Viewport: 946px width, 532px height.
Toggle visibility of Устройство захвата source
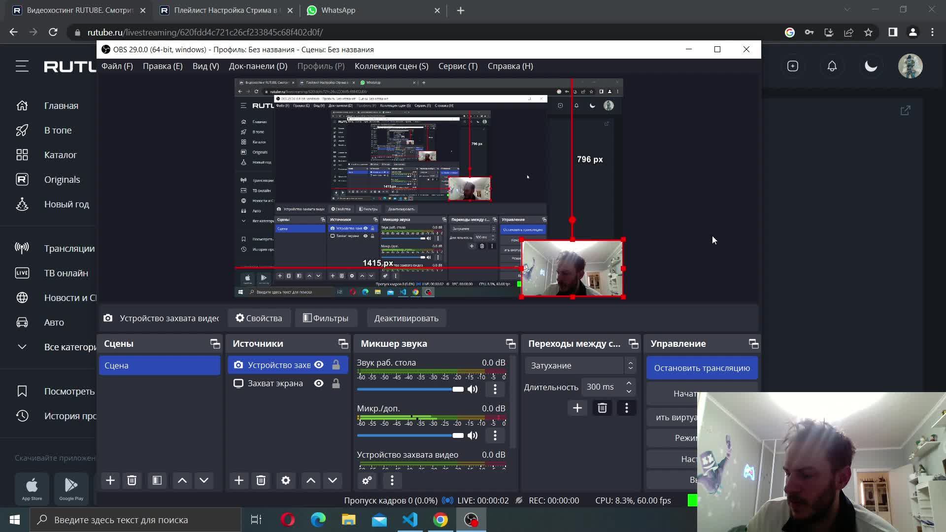[x=319, y=365]
